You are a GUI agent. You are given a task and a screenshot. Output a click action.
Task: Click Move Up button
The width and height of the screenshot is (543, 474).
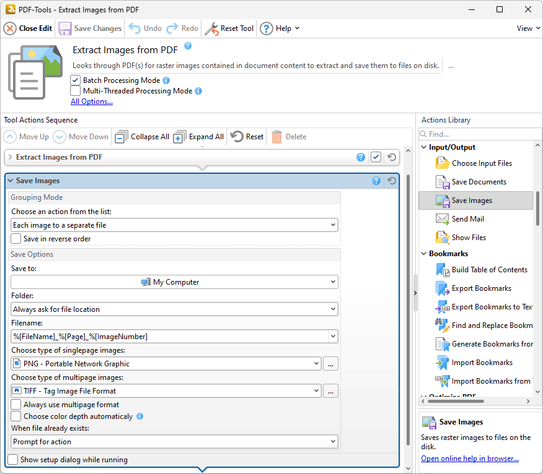click(x=26, y=137)
